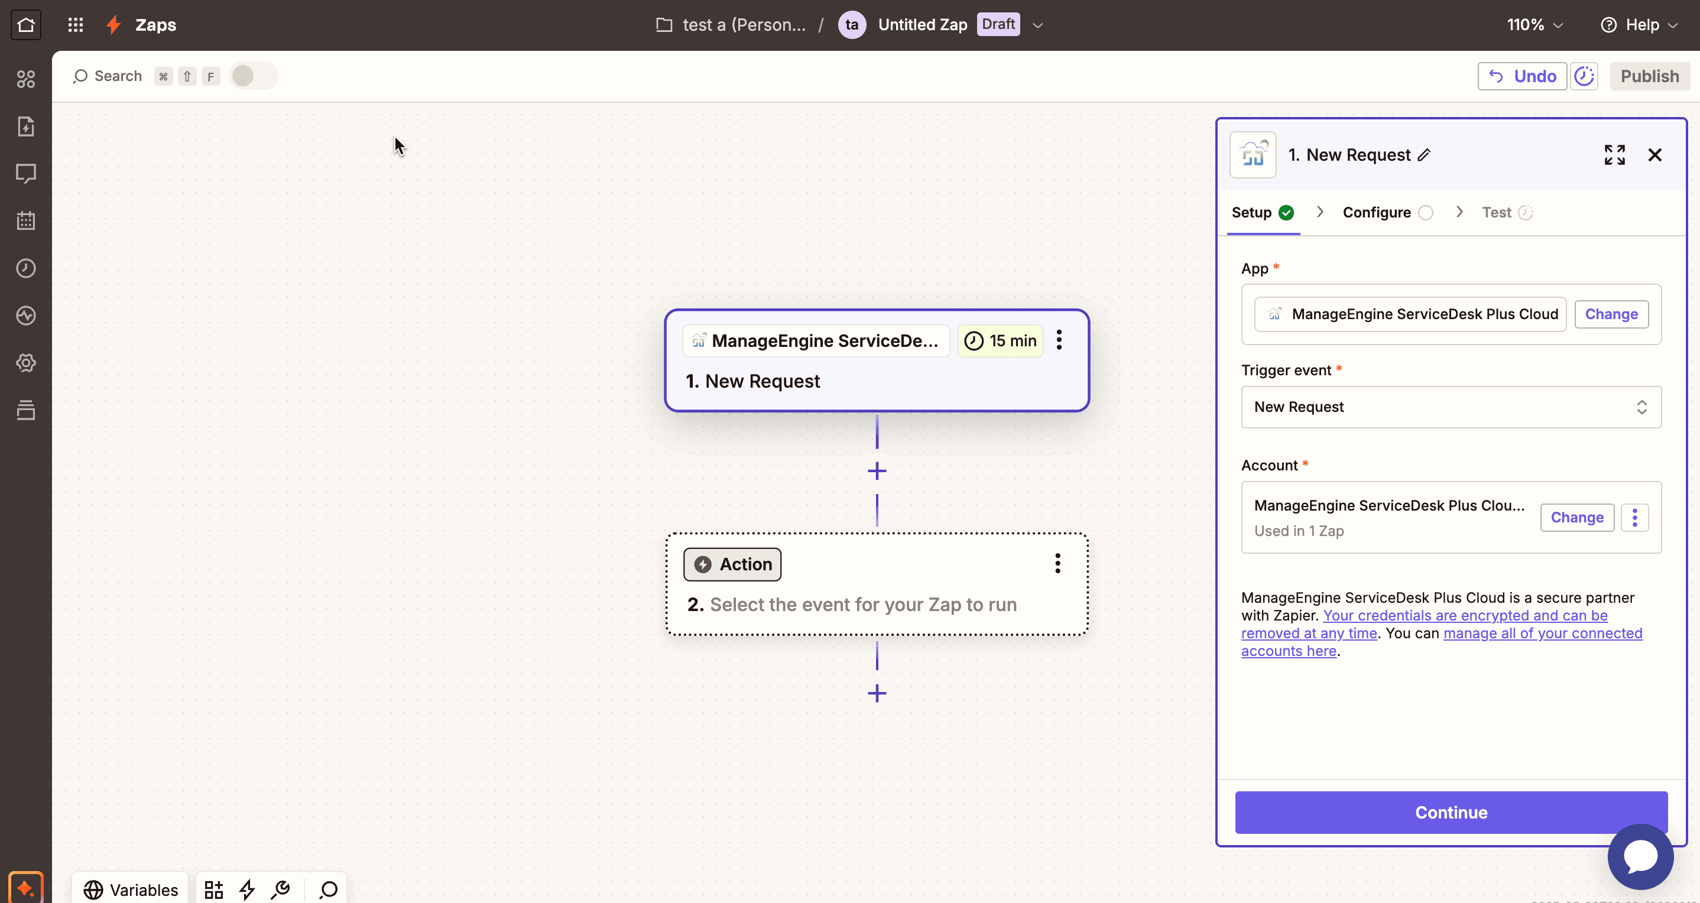Viewport: 1700px width, 903px height.
Task: Click the version history icon beside Undo
Action: point(1584,76)
